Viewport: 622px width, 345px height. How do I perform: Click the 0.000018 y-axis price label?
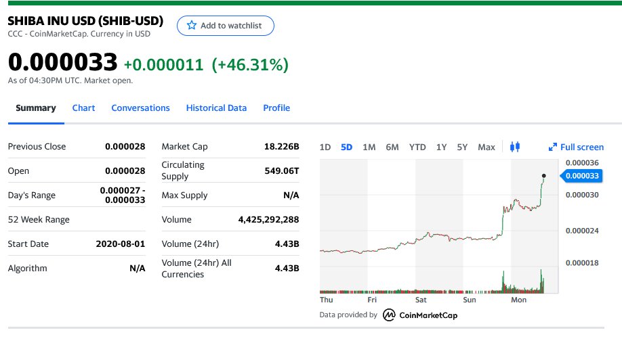[x=582, y=263]
